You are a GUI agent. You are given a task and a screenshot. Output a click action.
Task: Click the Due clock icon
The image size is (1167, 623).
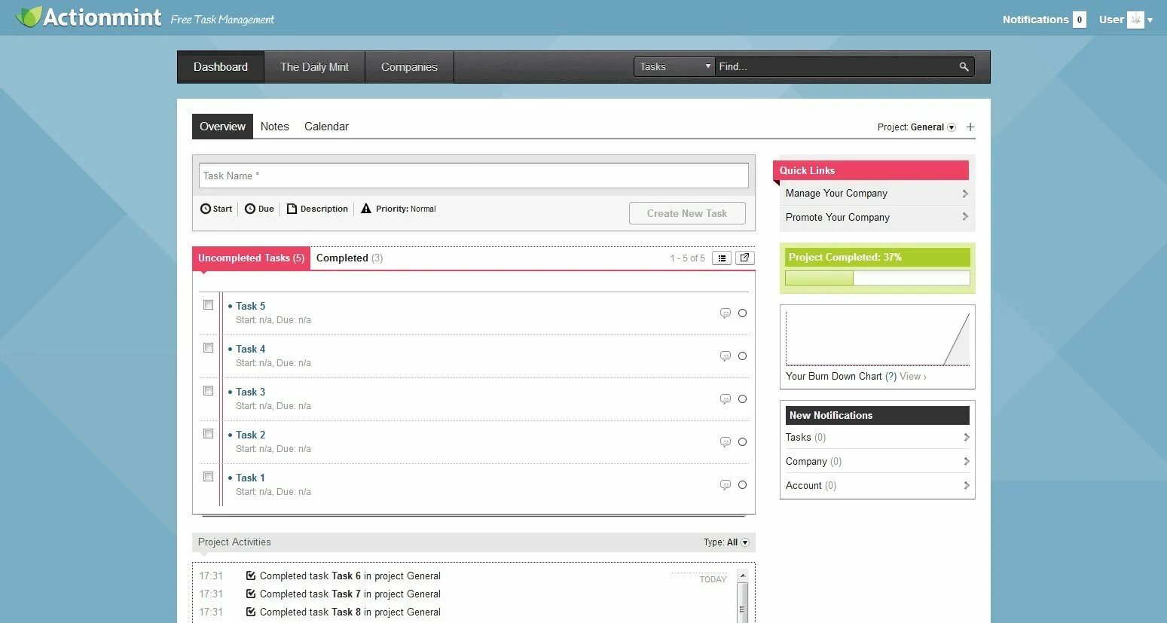coord(250,209)
